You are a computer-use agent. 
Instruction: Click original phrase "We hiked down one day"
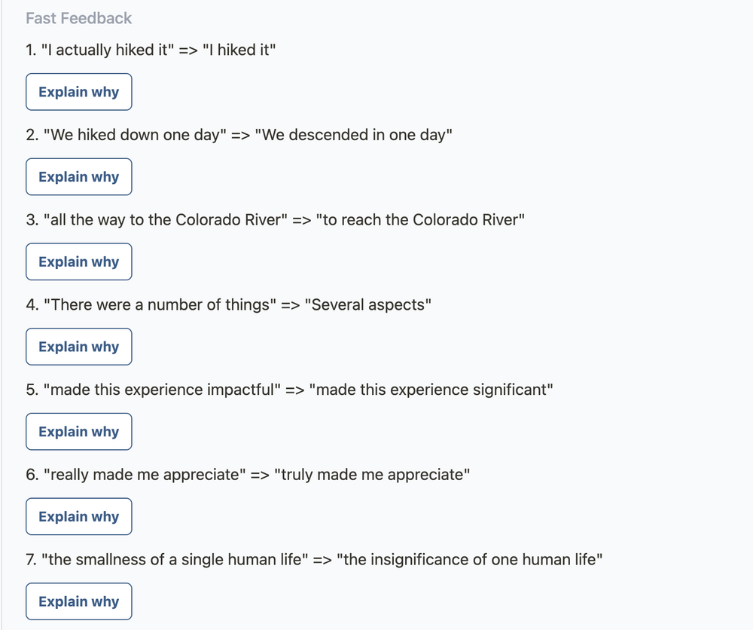coord(136,136)
